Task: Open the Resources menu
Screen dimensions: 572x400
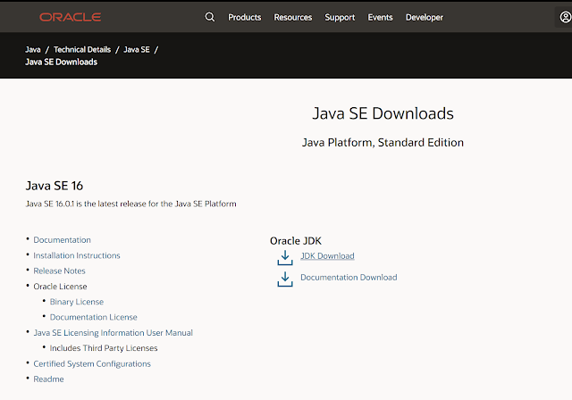Action: click(293, 17)
